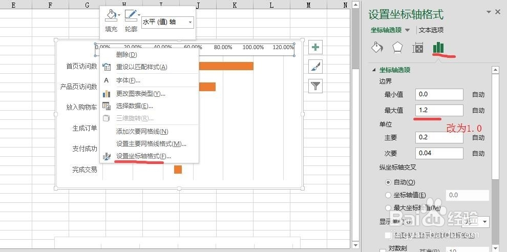Toggle 在图表上显示刻度单位标签 checkbox
507x252 pixels.
[388, 235]
